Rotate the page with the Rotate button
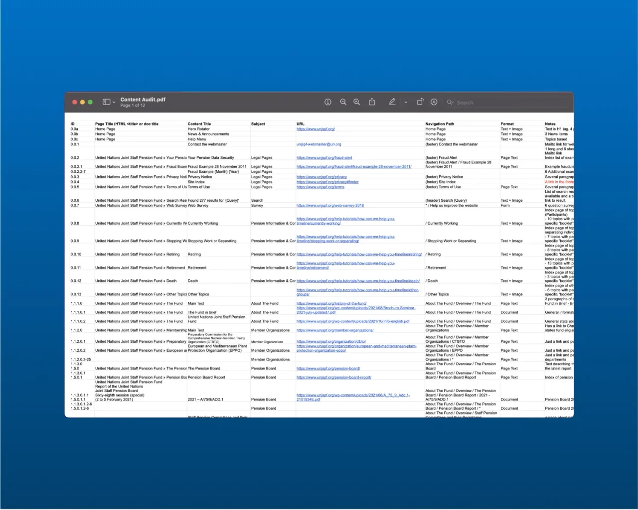 (x=420, y=102)
